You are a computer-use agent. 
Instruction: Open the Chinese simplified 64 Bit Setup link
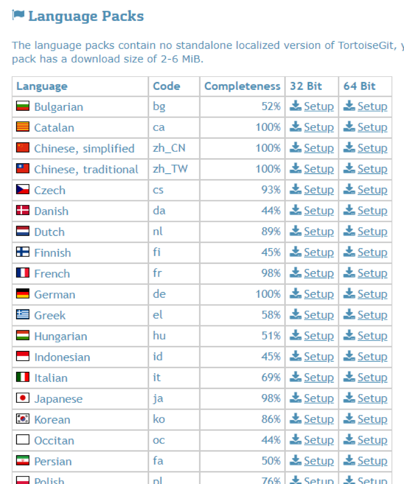pos(372,148)
